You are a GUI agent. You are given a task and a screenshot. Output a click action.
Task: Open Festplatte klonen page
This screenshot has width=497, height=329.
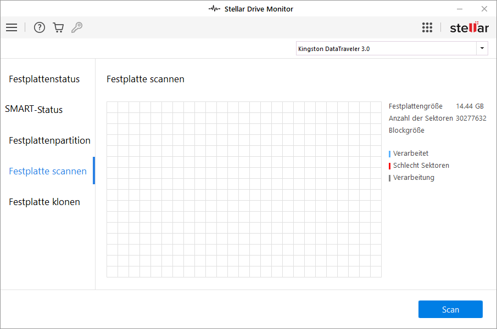point(44,202)
